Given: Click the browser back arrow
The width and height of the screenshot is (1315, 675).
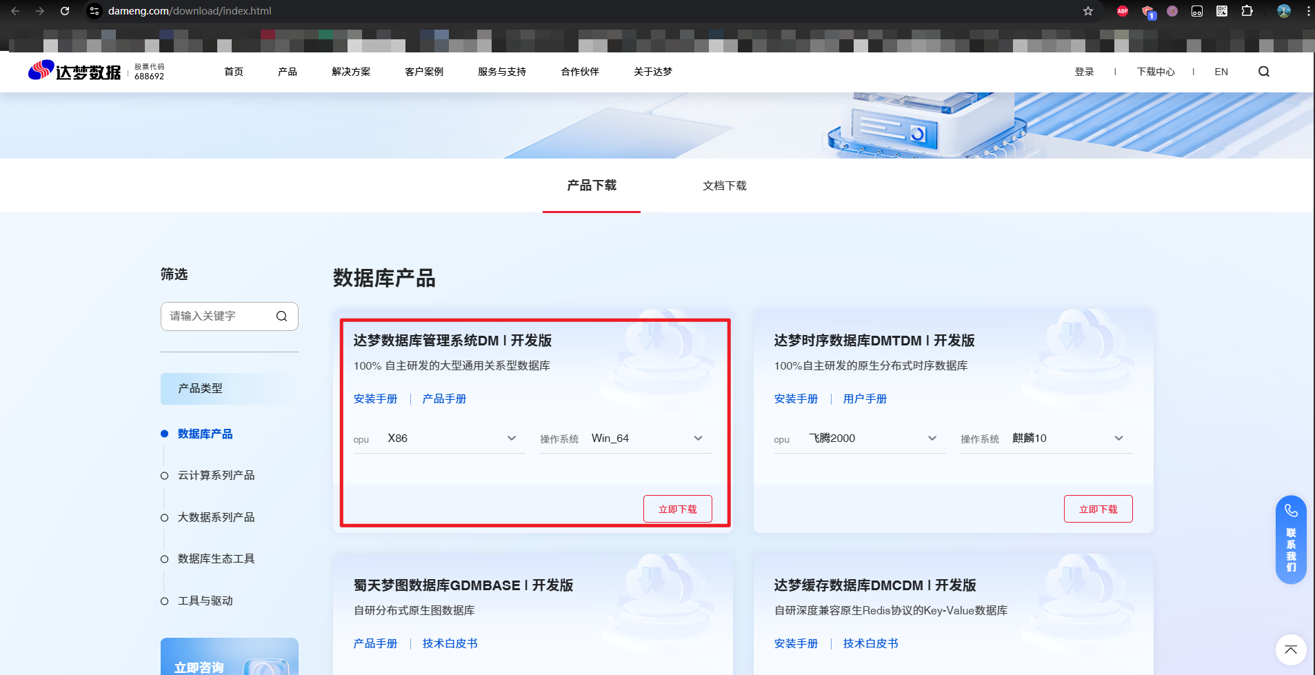Looking at the screenshot, I should pyautogui.click(x=15, y=11).
